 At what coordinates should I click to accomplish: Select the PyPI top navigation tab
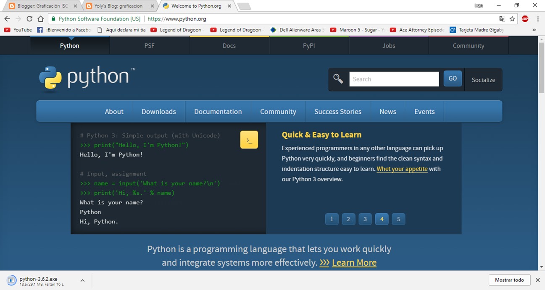pos(309,46)
